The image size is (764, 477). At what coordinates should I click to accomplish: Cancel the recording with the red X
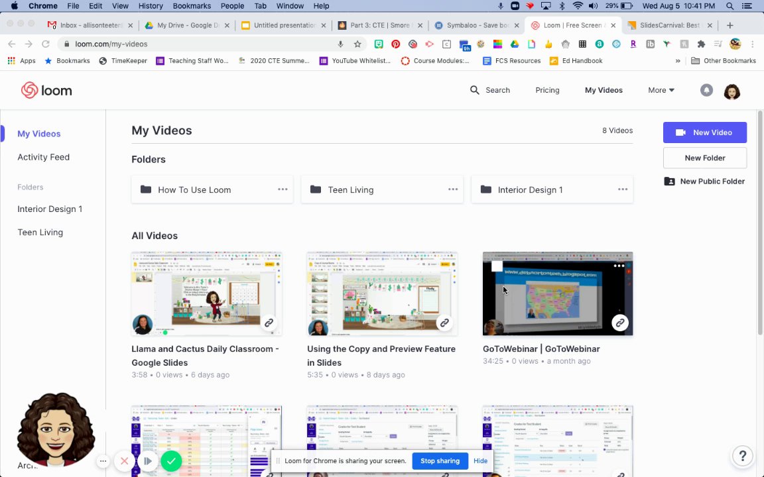click(x=124, y=461)
